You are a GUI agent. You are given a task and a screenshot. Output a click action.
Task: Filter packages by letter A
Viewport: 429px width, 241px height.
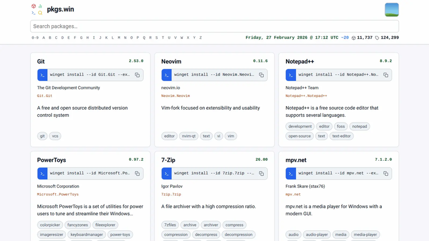click(x=43, y=37)
